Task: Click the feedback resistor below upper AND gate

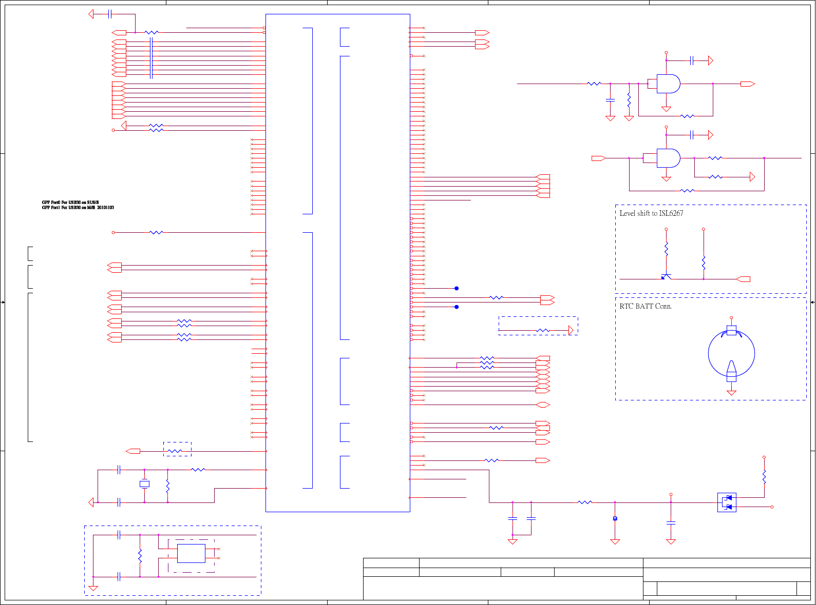Action: 687,116
